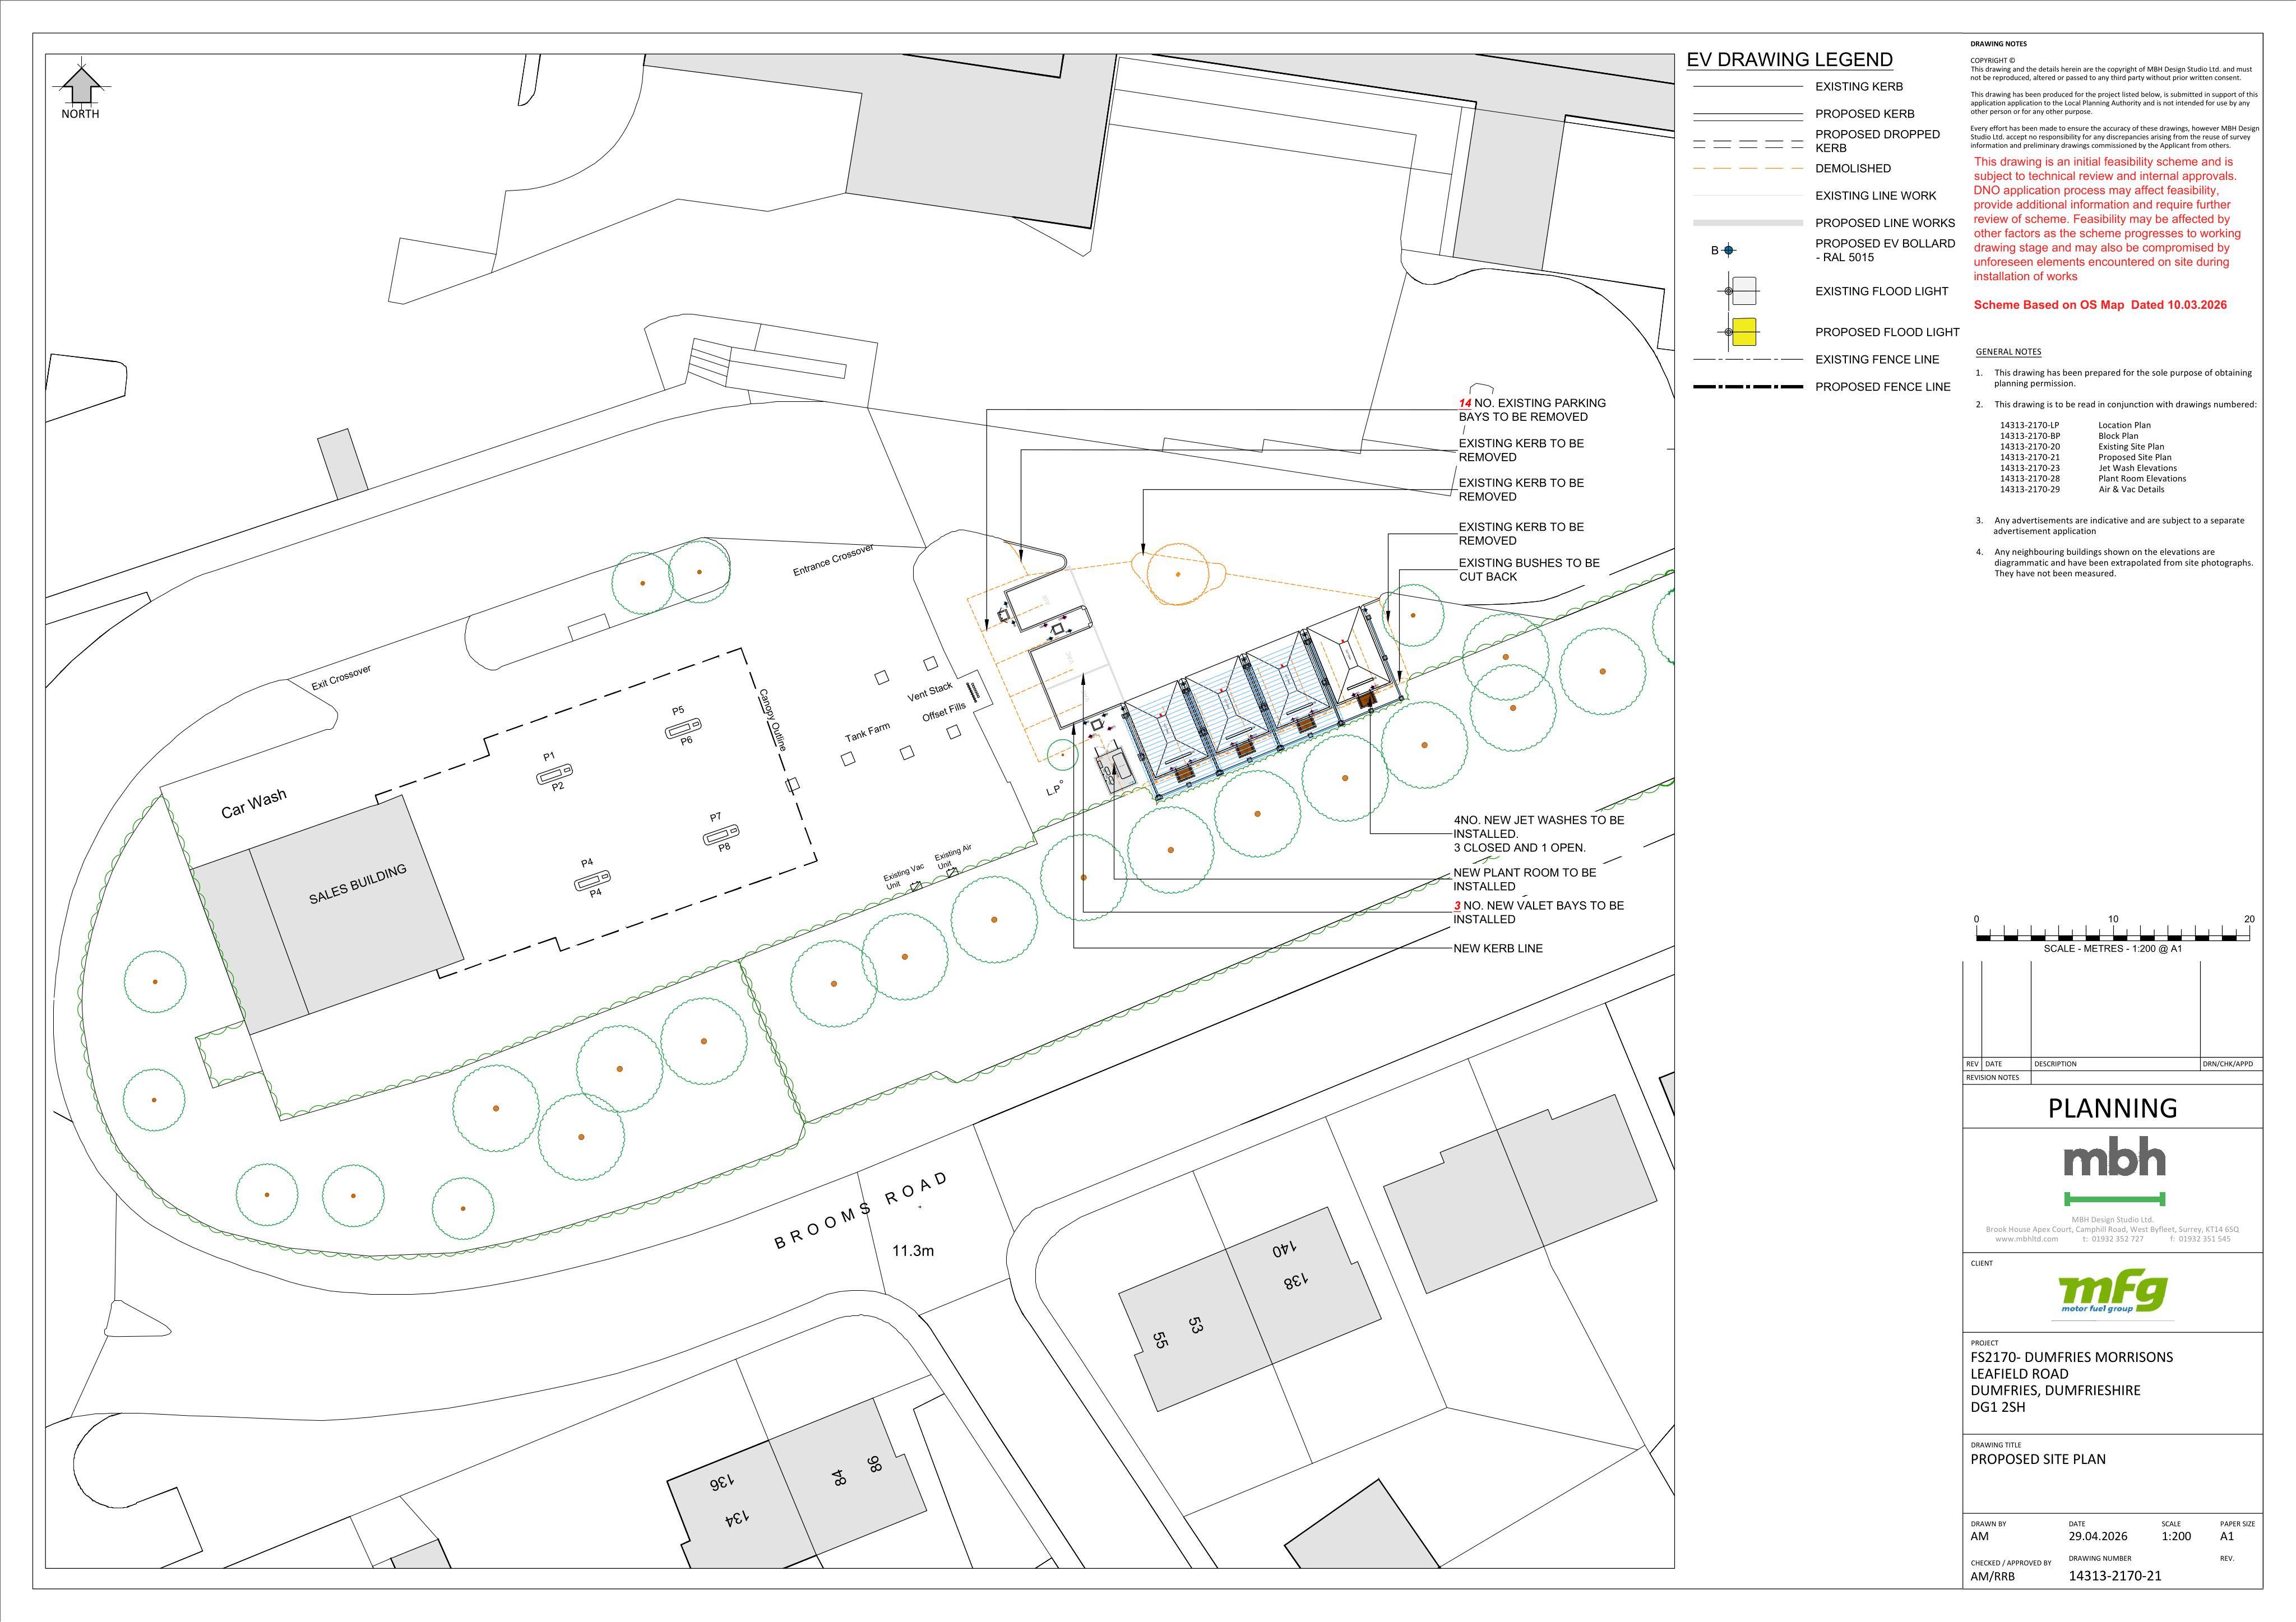This screenshot has height=1622, width=2296.
Task: Select the Canopy Outline label
Action: click(x=773, y=720)
